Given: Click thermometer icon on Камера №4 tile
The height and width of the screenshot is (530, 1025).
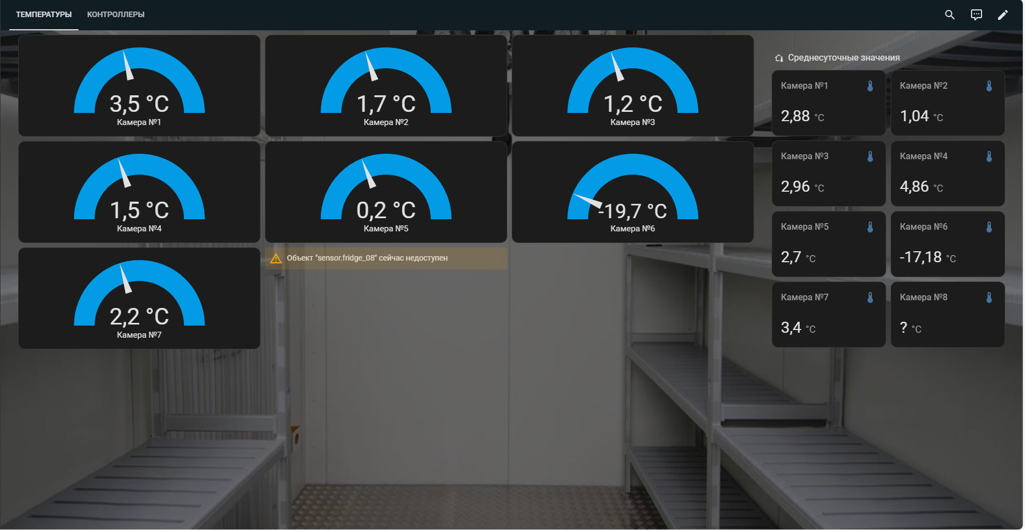Looking at the screenshot, I should point(989,156).
